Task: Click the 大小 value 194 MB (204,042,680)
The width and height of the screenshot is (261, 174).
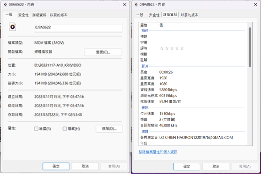Action: pos(58,74)
